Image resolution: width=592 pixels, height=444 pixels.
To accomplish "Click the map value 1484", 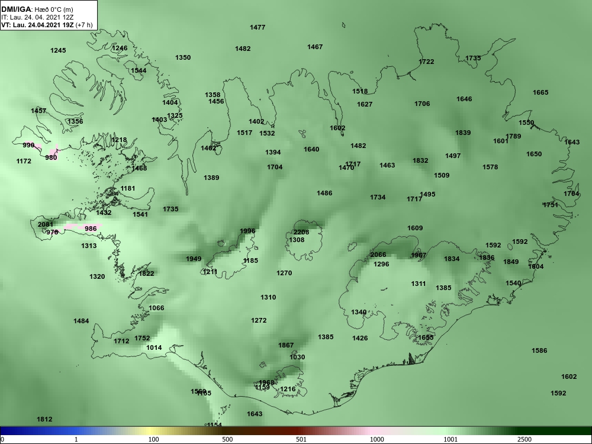I will pyautogui.click(x=81, y=321).
